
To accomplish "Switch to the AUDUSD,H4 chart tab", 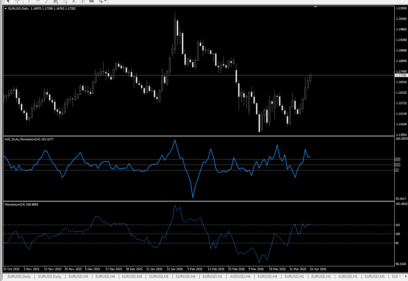I will pyautogui.click(x=240, y=277).
